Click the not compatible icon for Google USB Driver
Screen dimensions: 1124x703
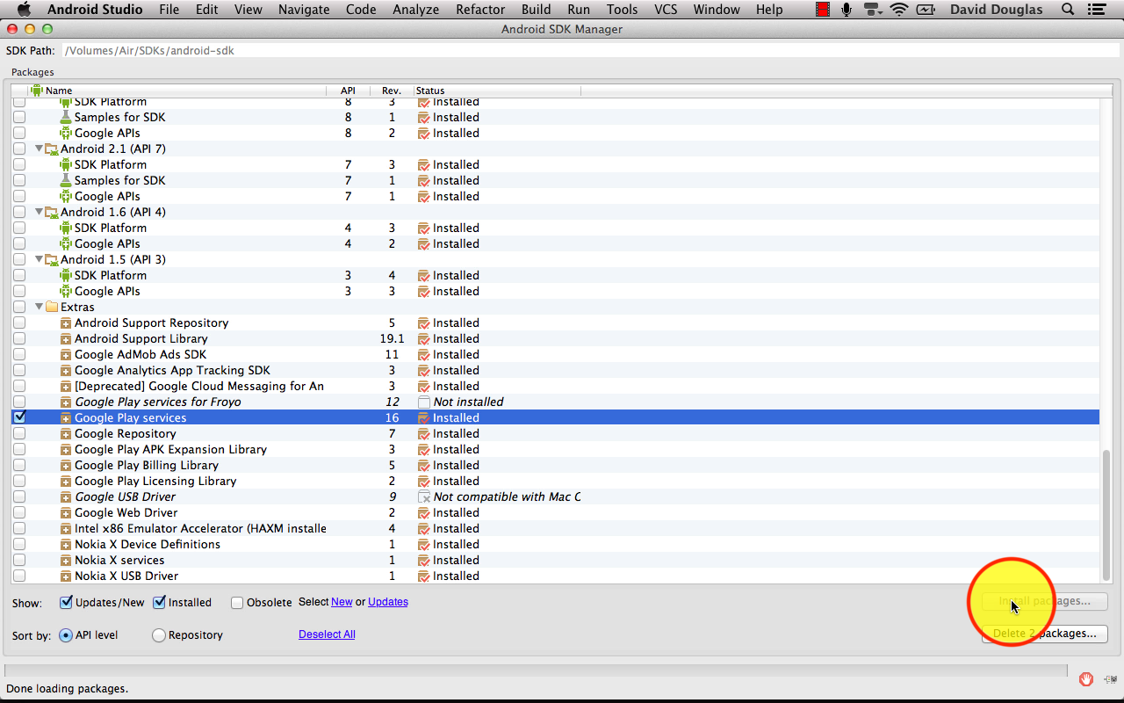[x=424, y=497]
